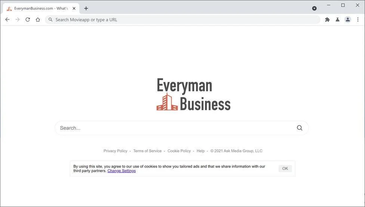Focus the Search... input field
The image size is (365, 207).
(182, 128)
